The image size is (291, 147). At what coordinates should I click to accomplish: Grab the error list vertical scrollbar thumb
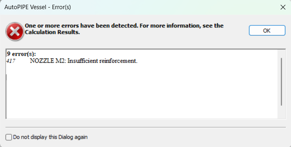pyautogui.click(x=281, y=81)
